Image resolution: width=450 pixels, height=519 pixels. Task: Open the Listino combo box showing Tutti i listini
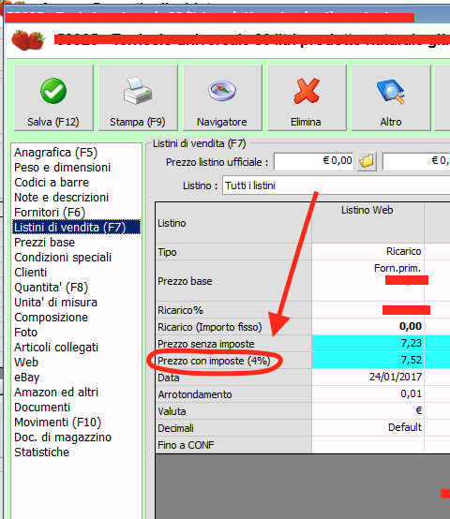tap(336, 185)
